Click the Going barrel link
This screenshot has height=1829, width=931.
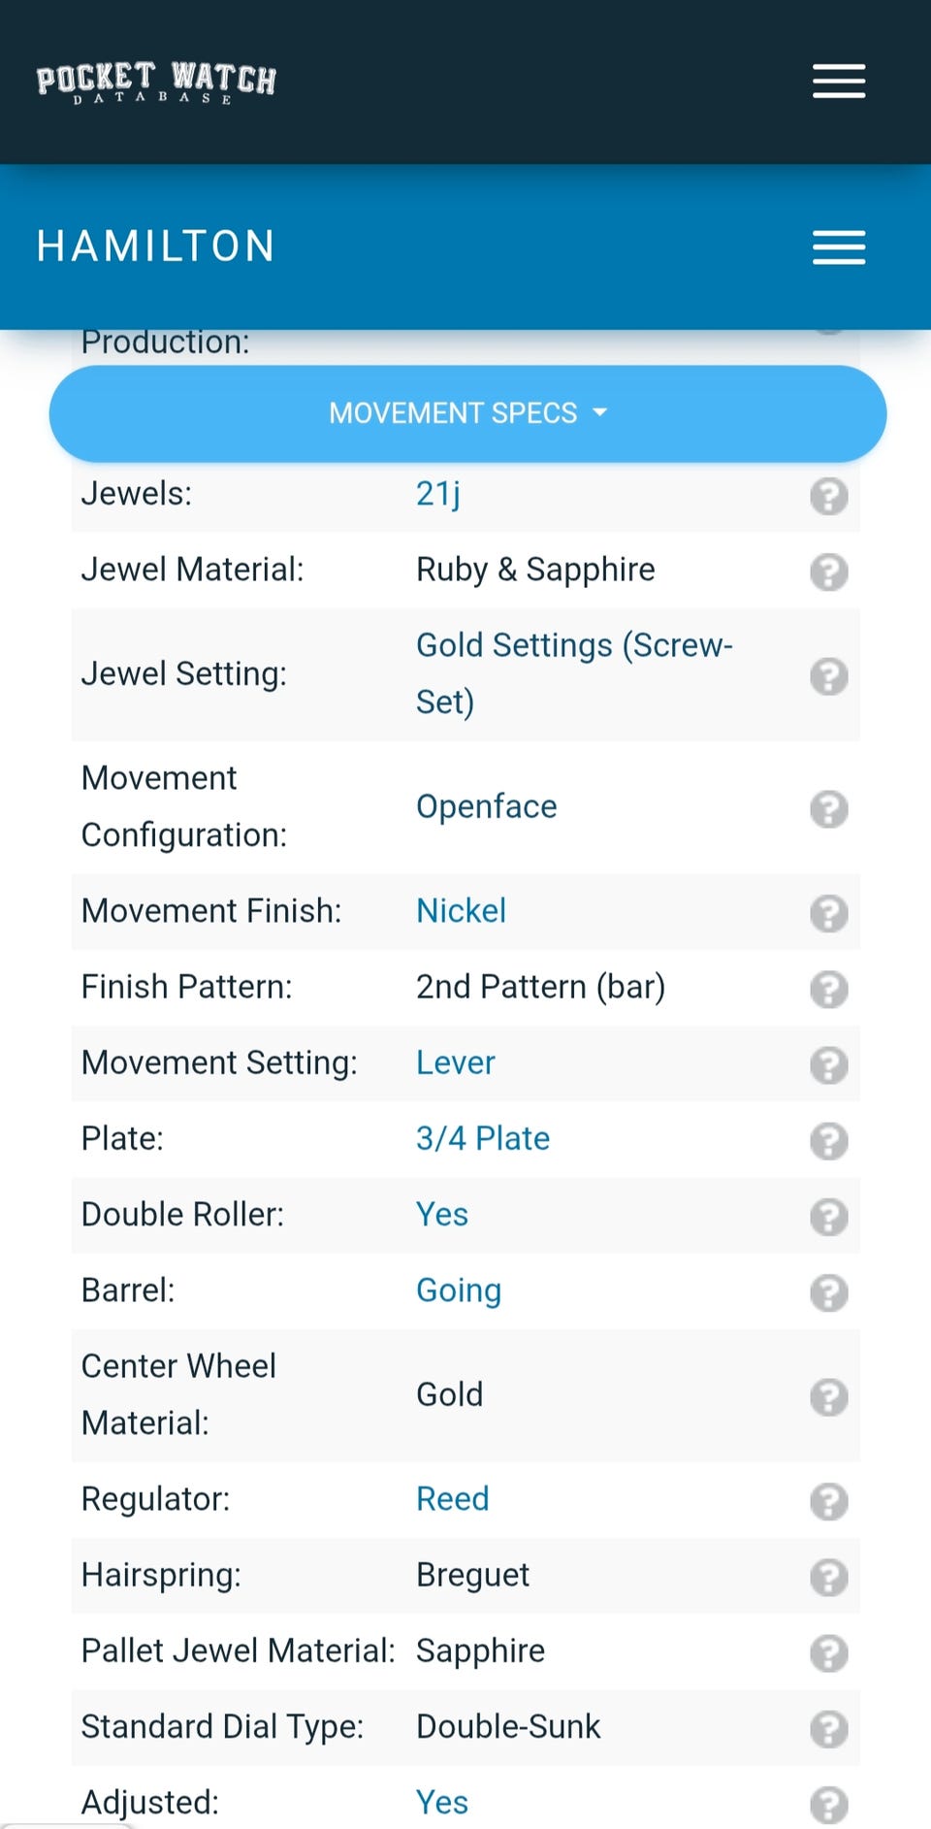coord(459,1290)
